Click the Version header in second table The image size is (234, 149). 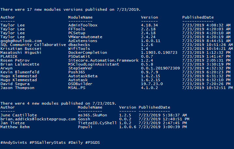click(128, 107)
